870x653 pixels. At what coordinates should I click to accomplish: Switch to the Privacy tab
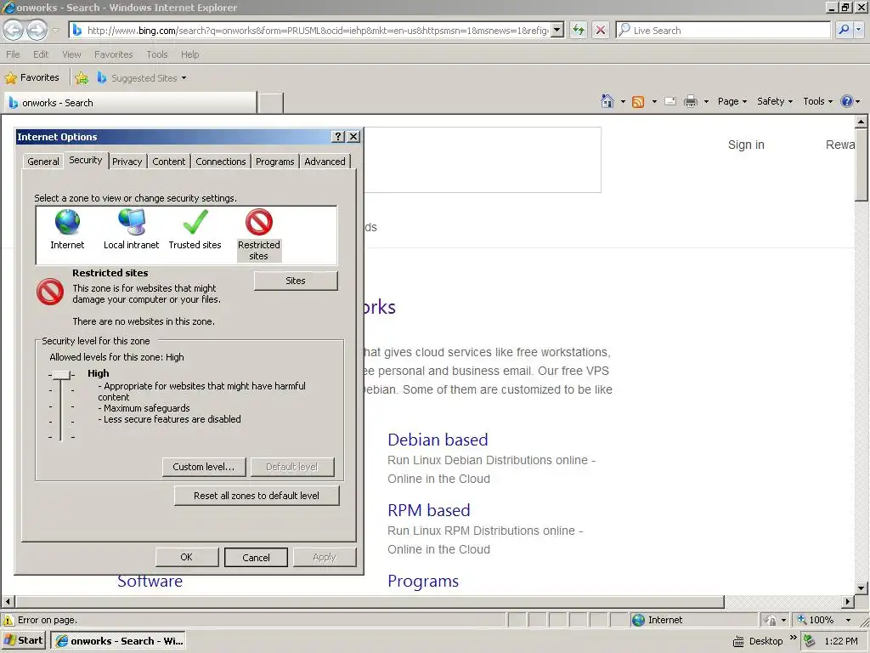(x=127, y=162)
